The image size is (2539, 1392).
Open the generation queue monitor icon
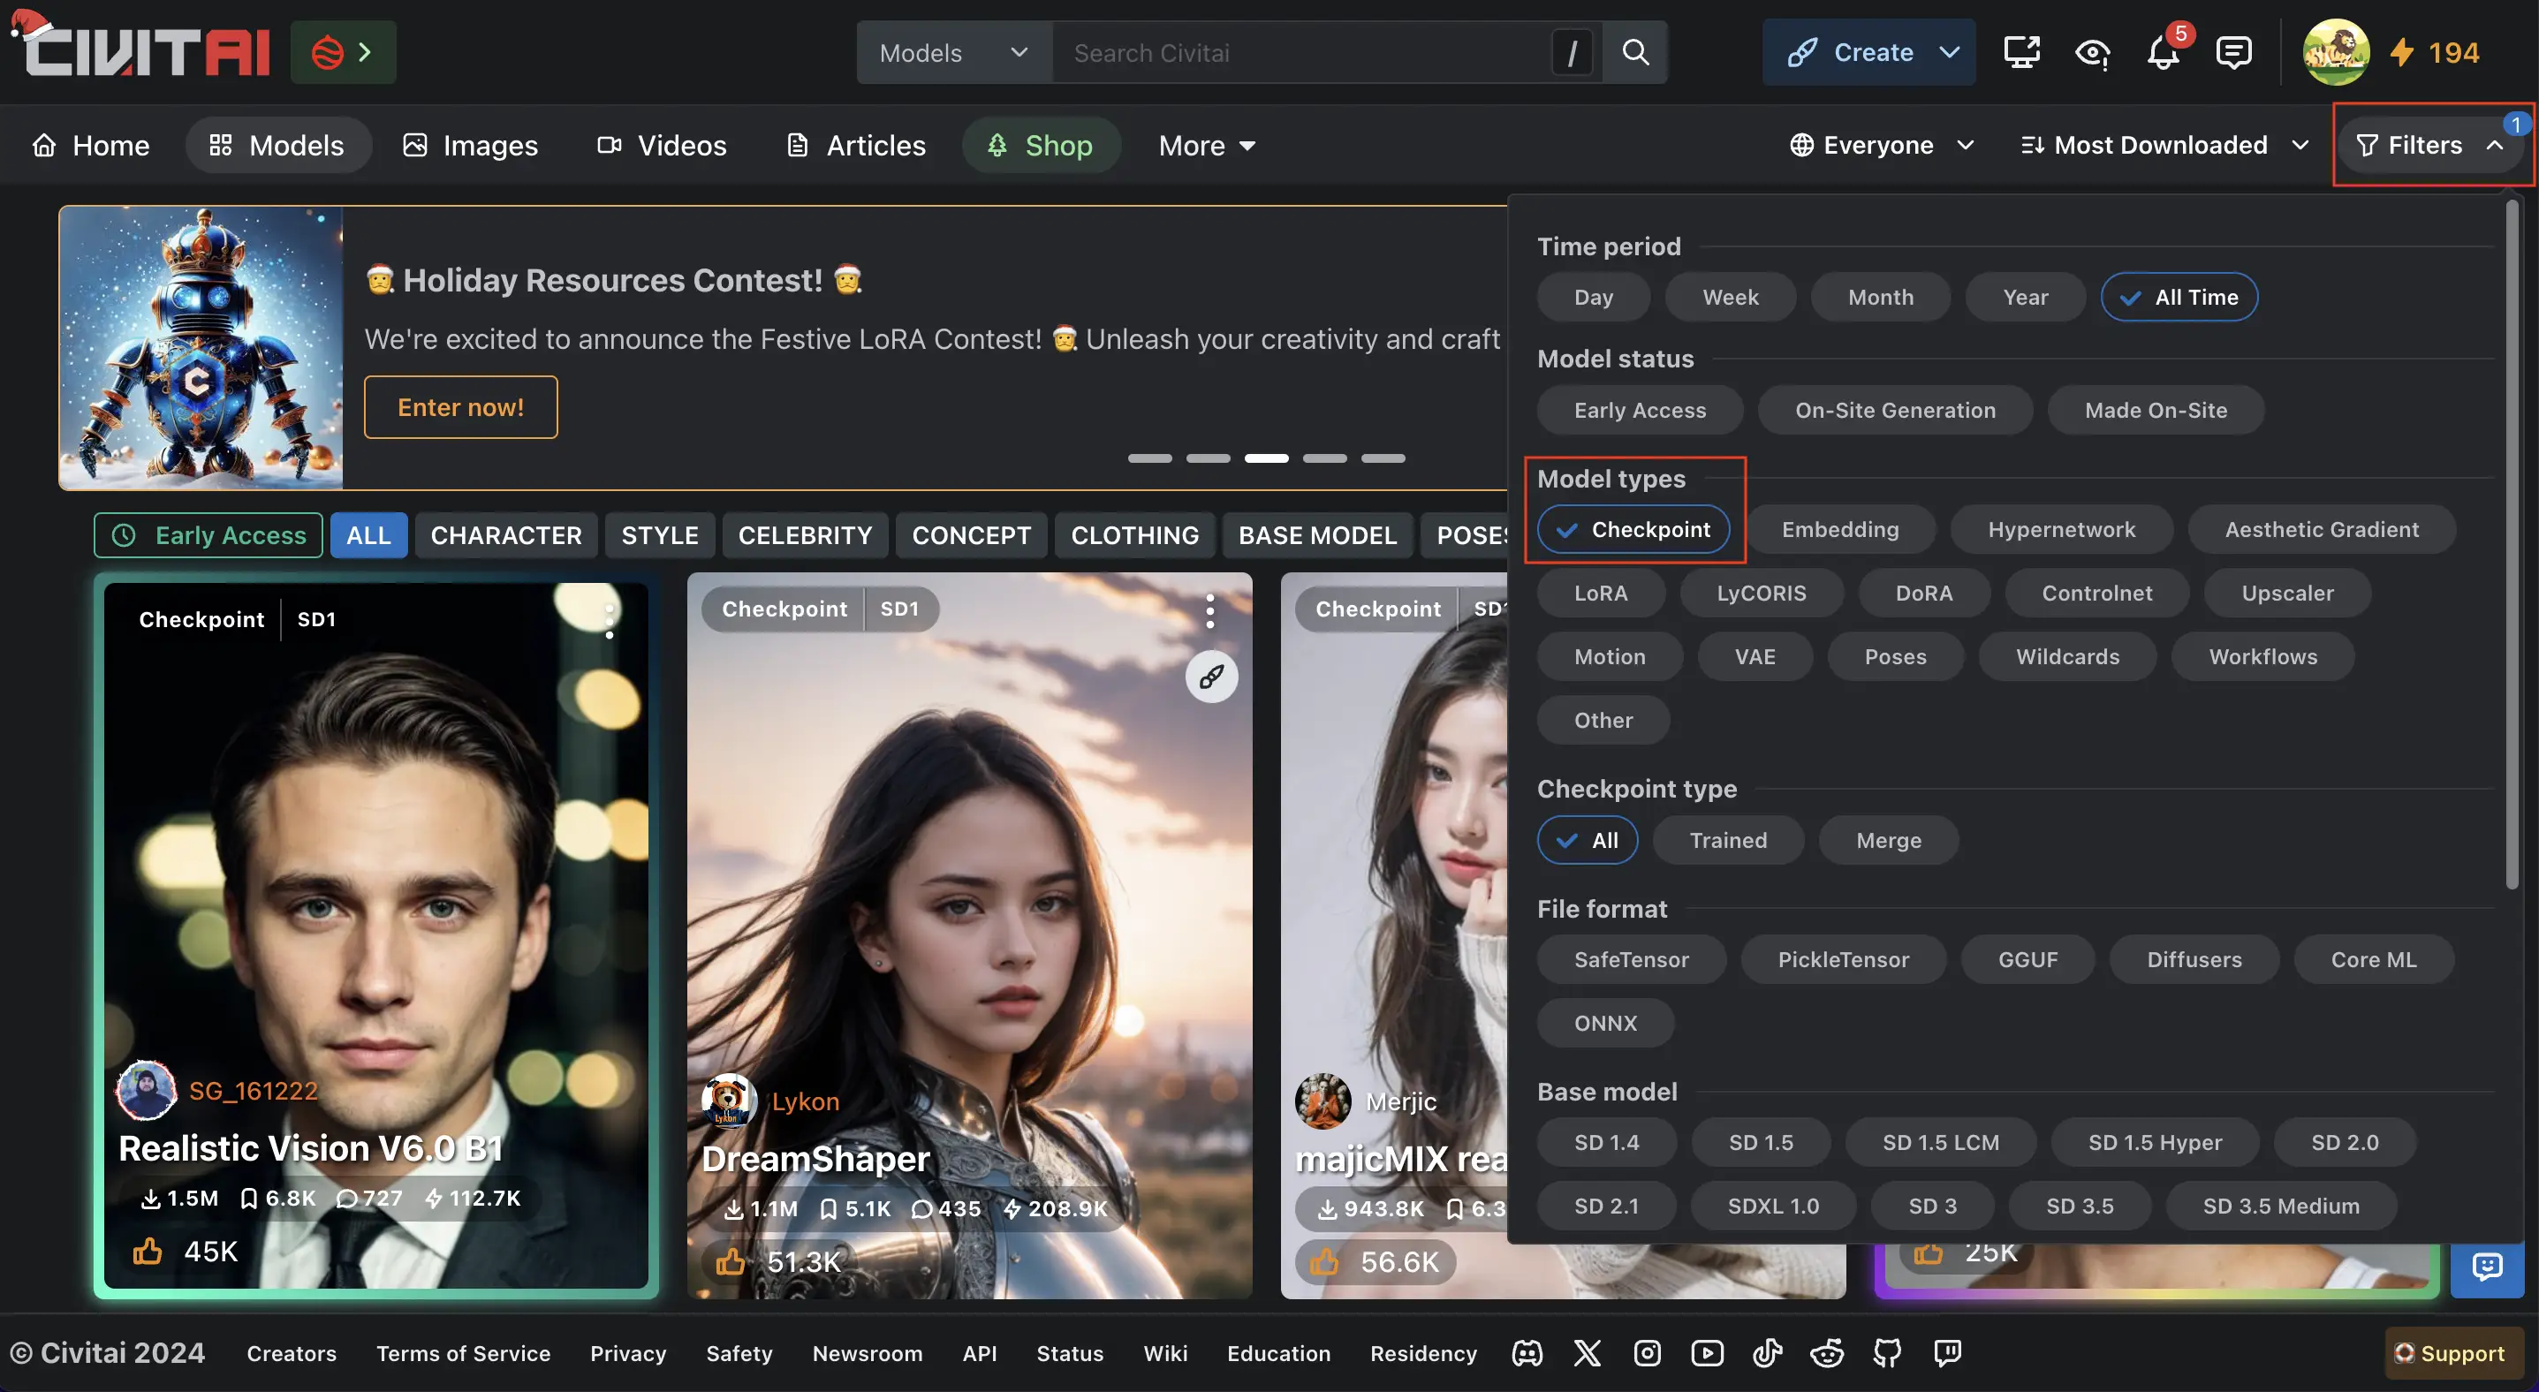2021,52
